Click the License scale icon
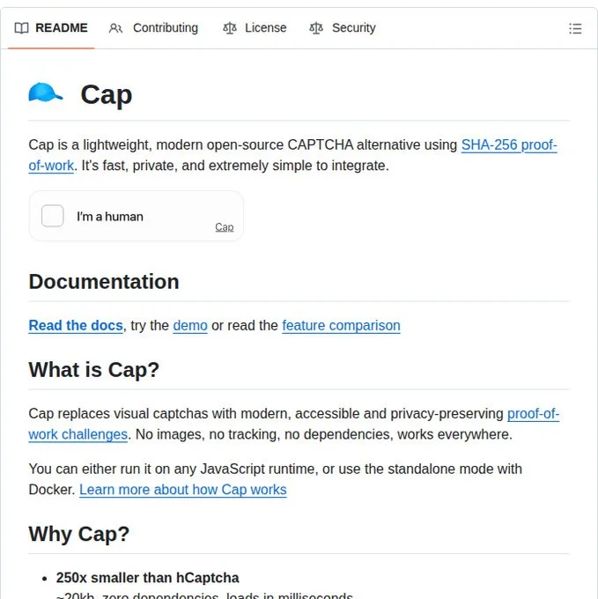This screenshot has width=598, height=599. (230, 28)
